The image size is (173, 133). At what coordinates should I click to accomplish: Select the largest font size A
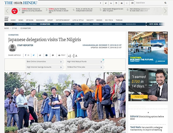pos(76,56)
